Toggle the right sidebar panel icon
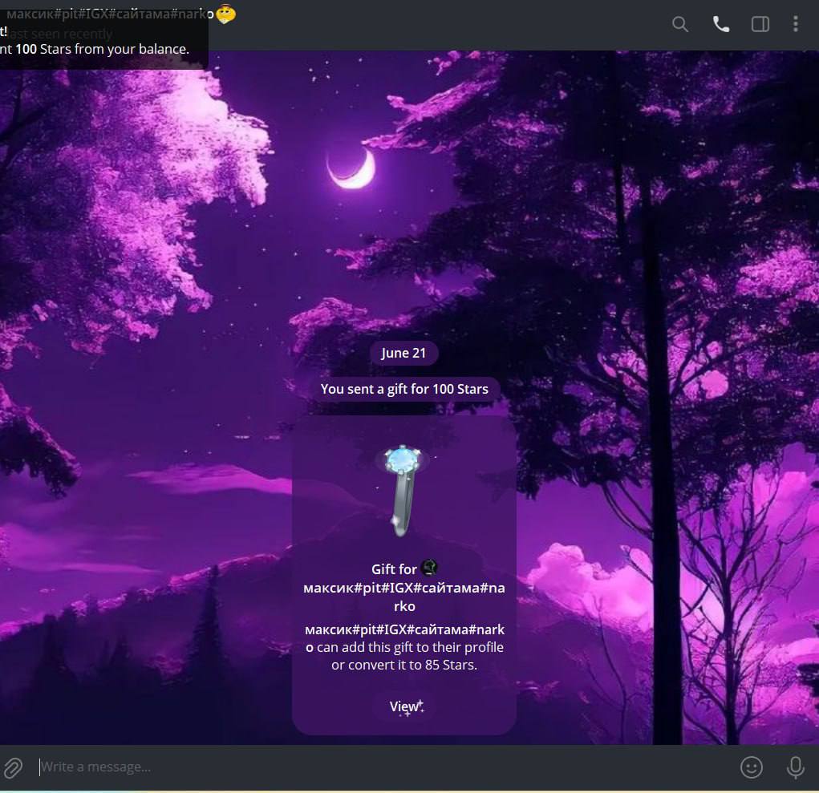Viewport: 819px width, 793px height. pyautogui.click(x=760, y=24)
